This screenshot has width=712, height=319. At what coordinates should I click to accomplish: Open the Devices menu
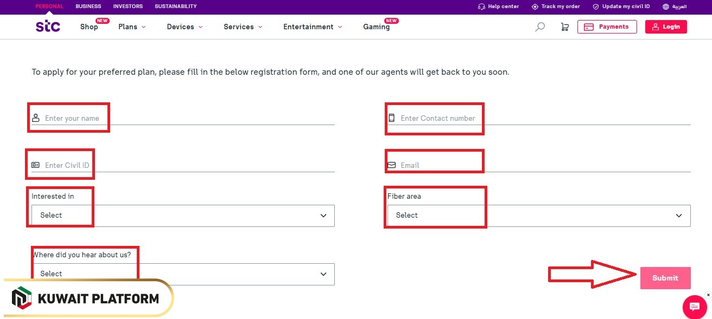tap(185, 27)
